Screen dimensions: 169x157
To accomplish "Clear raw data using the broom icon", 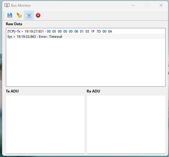I will coord(19,15).
